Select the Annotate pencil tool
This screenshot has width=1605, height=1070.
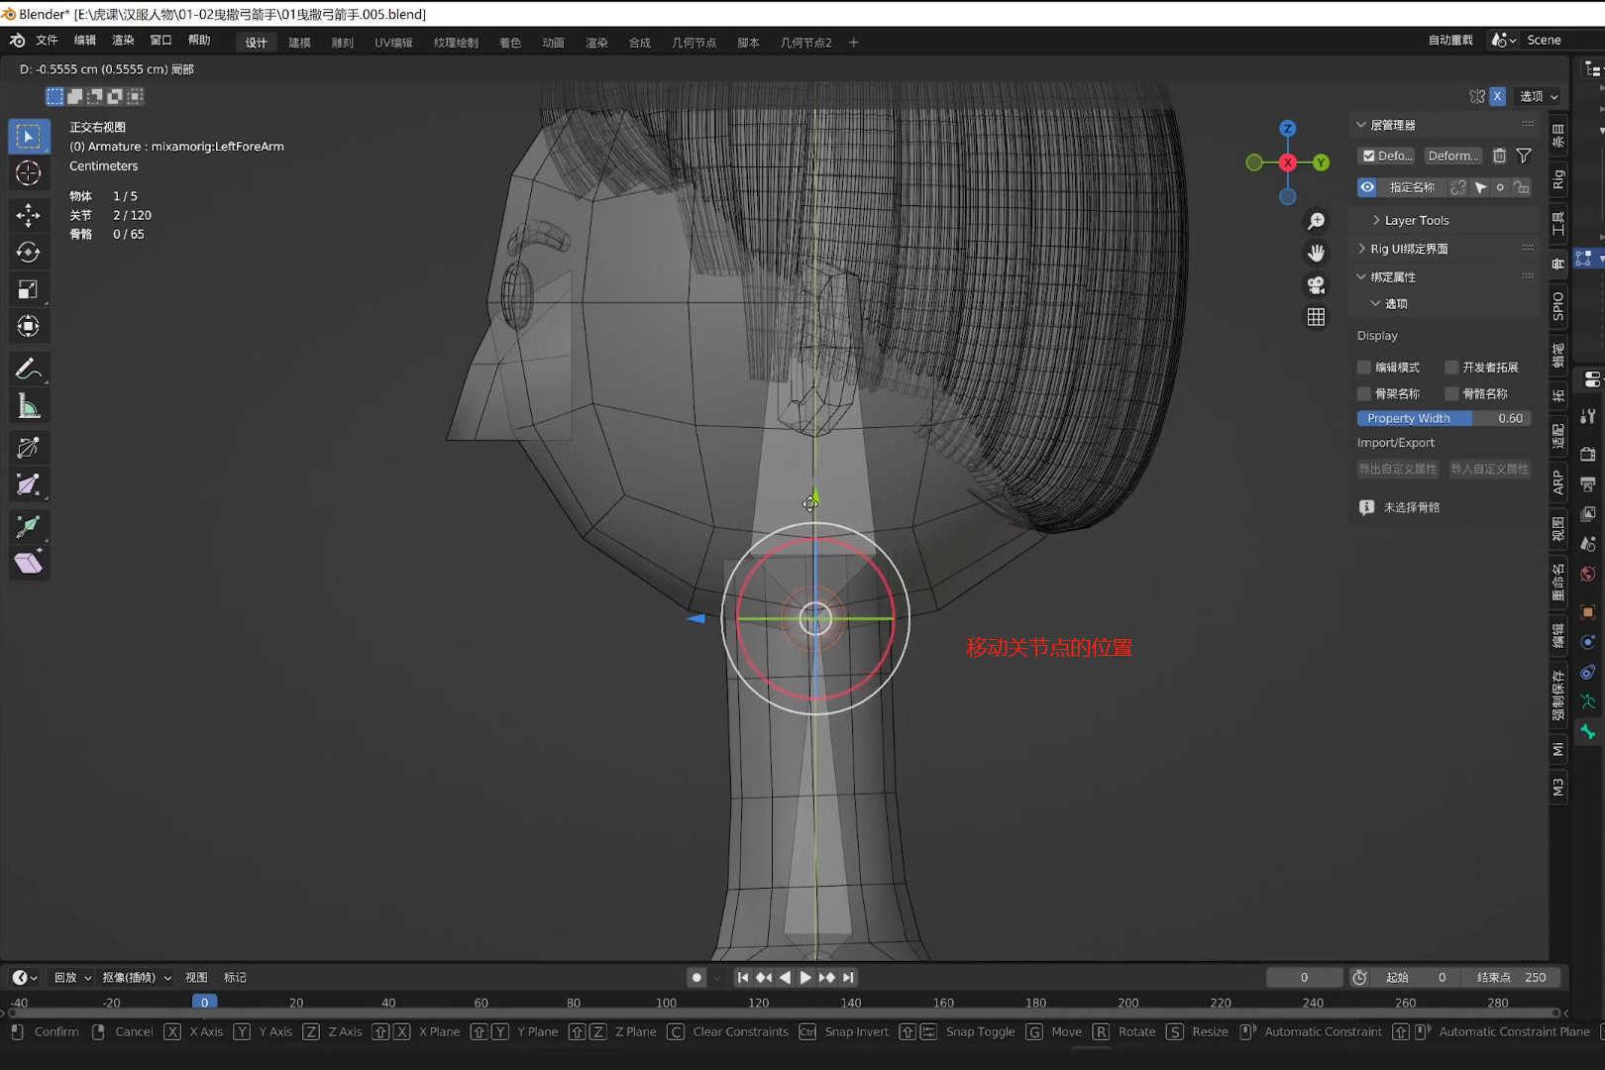tap(28, 369)
